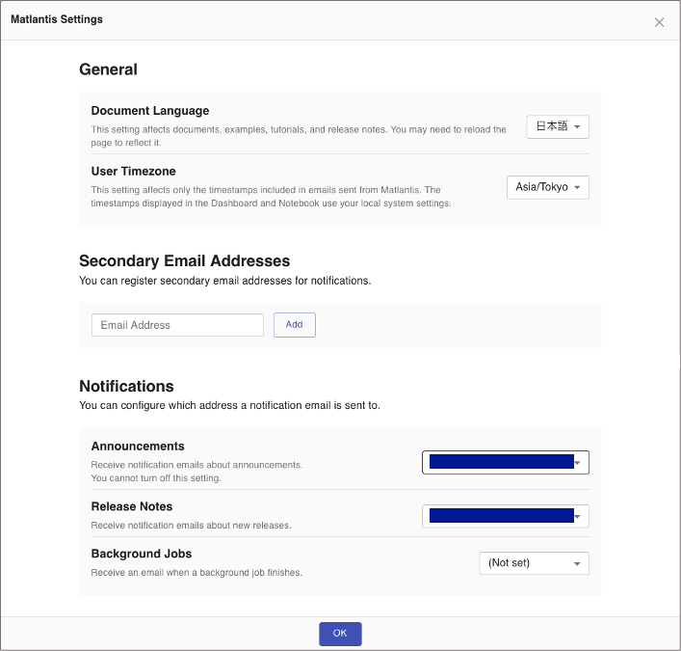Click the Email Address input field
The image size is (681, 651).
(177, 325)
